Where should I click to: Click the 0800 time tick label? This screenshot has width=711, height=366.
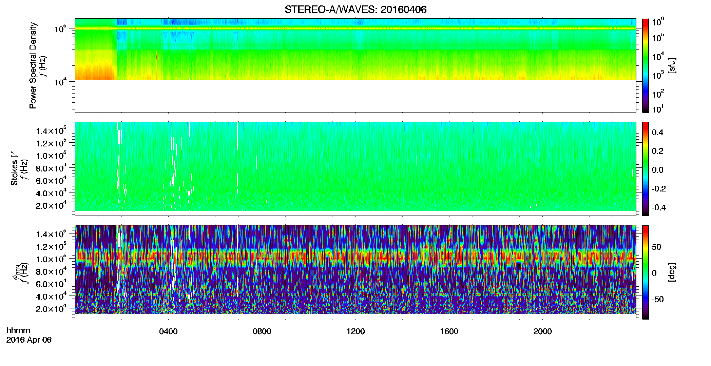(262, 331)
